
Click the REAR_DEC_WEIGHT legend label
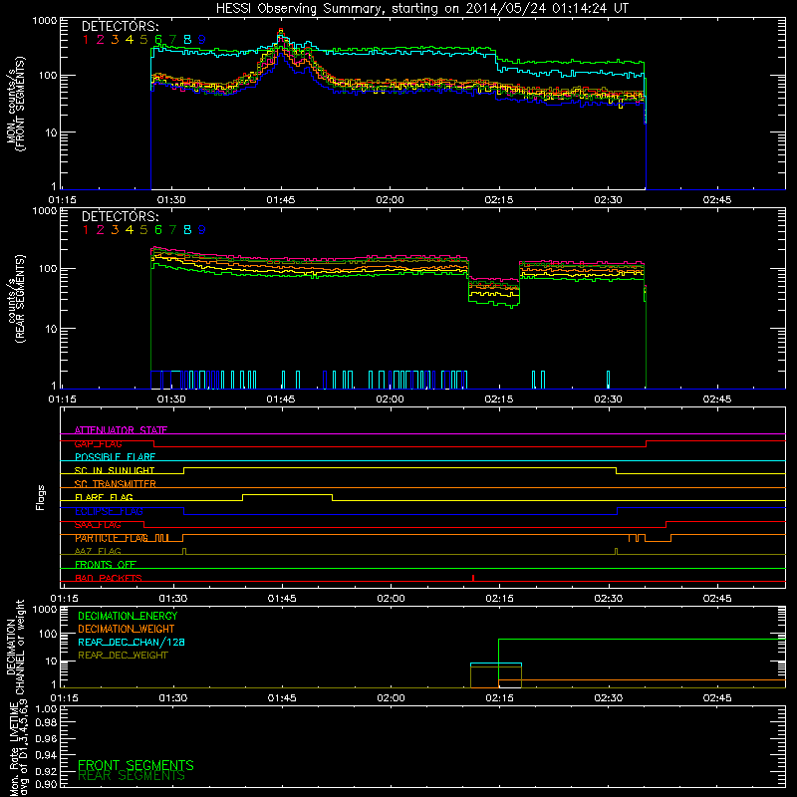[123, 656]
